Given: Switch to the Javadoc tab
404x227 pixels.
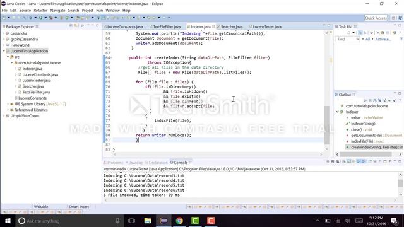Looking at the screenshot, I should [134, 163].
